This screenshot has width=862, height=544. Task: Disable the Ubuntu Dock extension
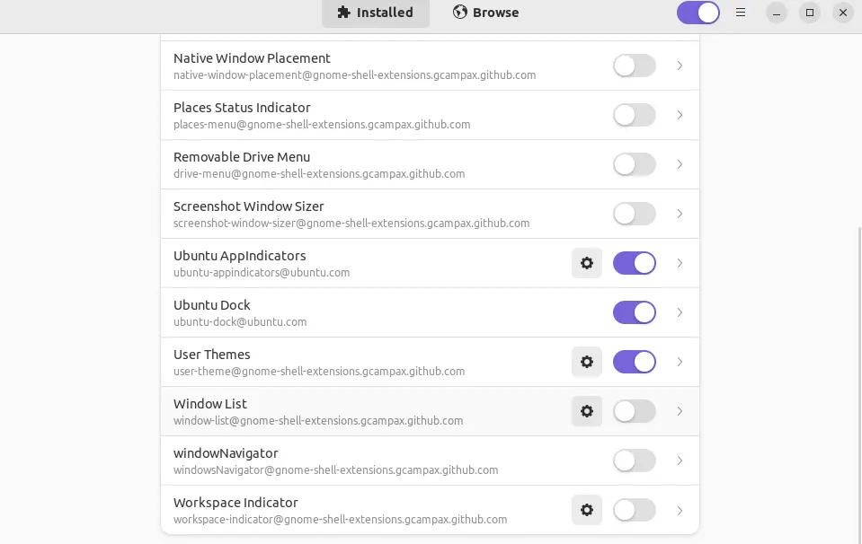pyautogui.click(x=635, y=312)
